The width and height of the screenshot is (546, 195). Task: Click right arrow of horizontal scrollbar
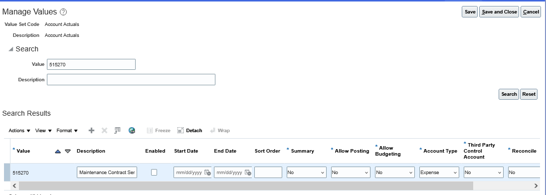pos(536,186)
